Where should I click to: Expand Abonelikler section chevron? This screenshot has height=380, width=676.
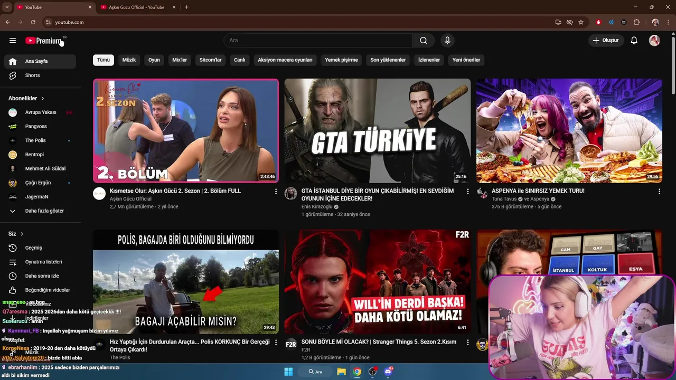(43, 99)
